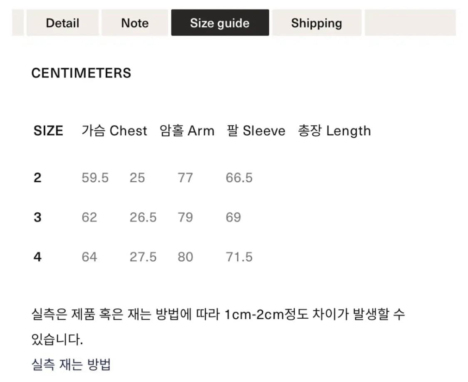
Task: Select the 가슴 Chest column header
Action: (x=114, y=131)
